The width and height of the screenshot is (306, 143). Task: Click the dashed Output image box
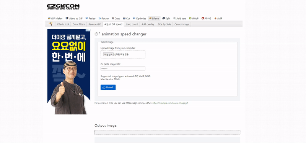coord(167,132)
